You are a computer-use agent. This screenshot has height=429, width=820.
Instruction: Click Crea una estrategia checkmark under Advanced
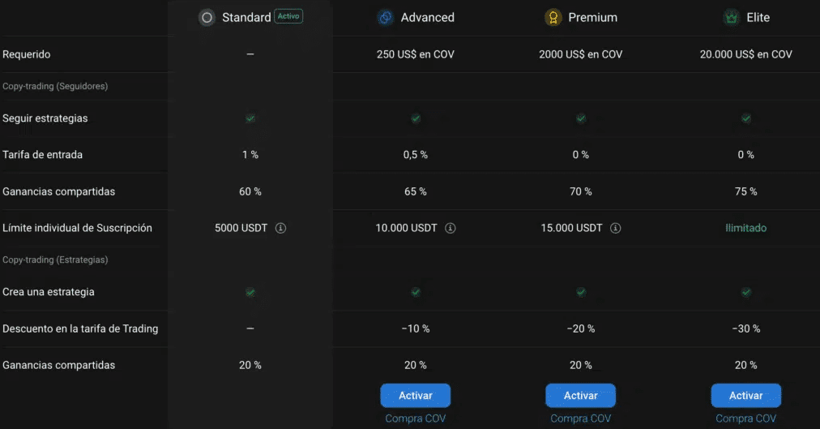point(416,292)
